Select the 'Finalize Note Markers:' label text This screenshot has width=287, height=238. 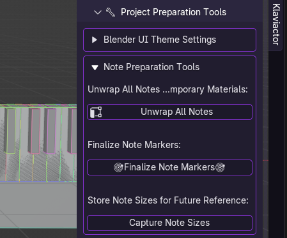point(134,145)
